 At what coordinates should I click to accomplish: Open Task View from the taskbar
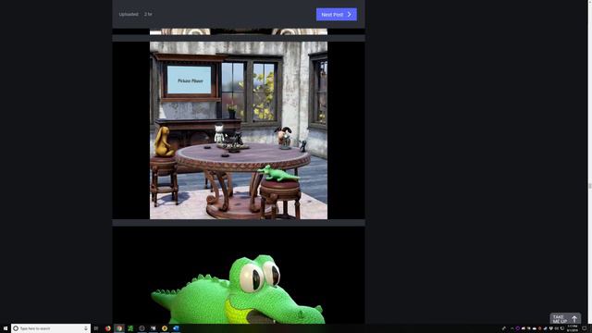(96, 328)
